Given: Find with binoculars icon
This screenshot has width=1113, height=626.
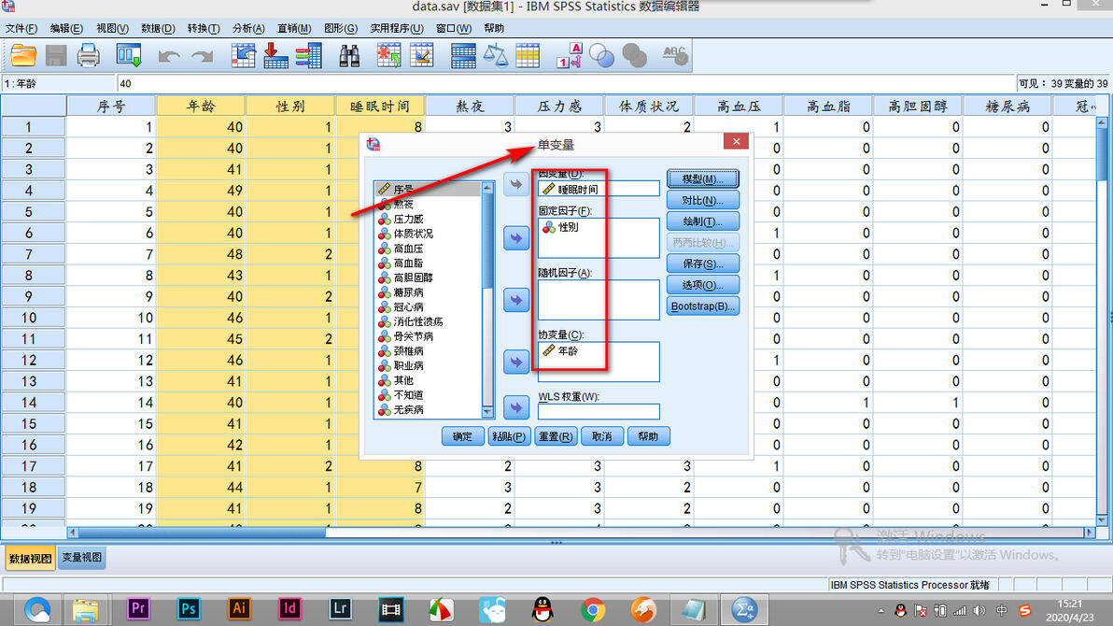Looking at the screenshot, I should [x=349, y=55].
